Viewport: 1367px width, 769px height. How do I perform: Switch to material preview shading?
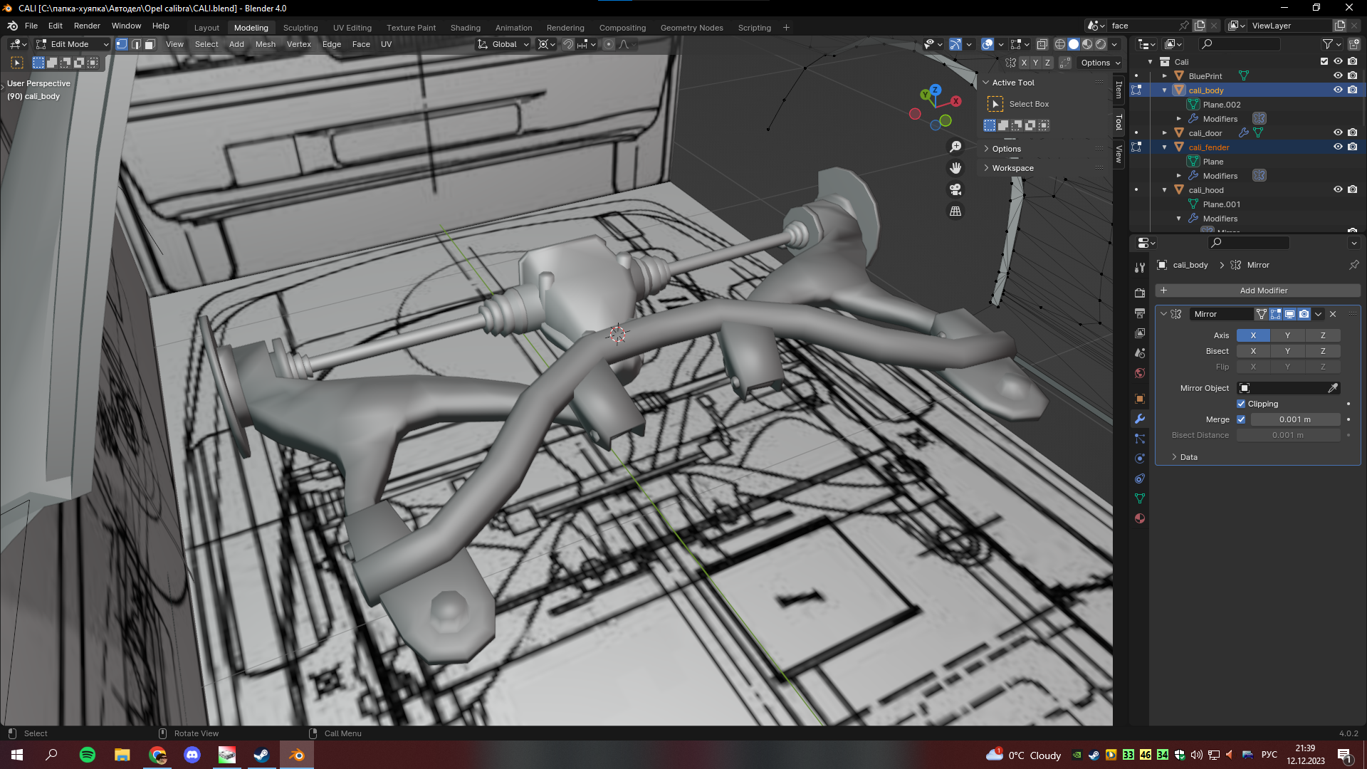pyautogui.click(x=1087, y=44)
